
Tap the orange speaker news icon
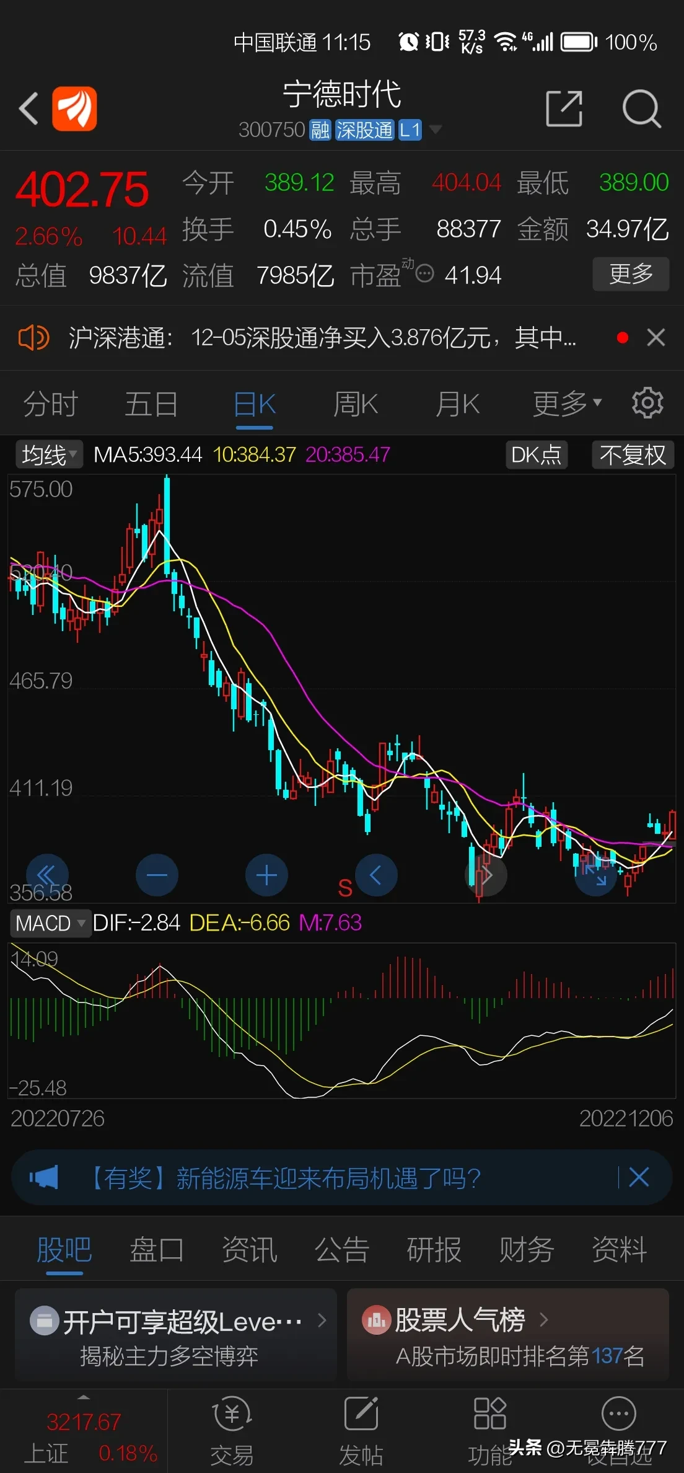[33, 338]
